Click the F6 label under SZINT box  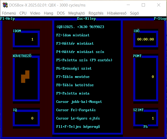tap(146, 127)
